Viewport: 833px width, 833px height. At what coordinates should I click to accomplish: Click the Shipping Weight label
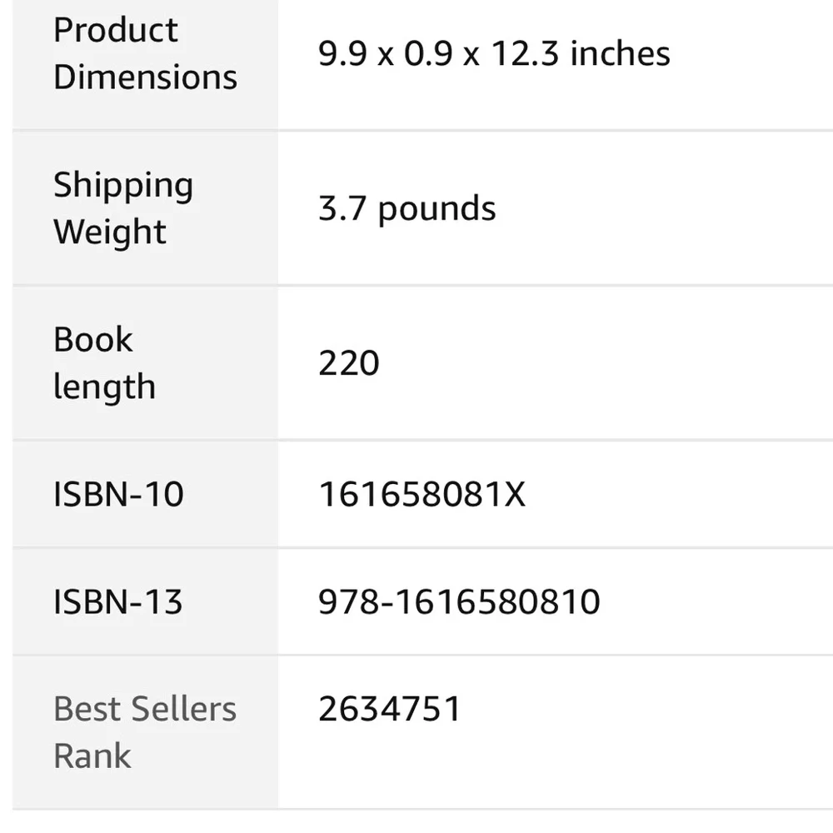tap(123, 208)
